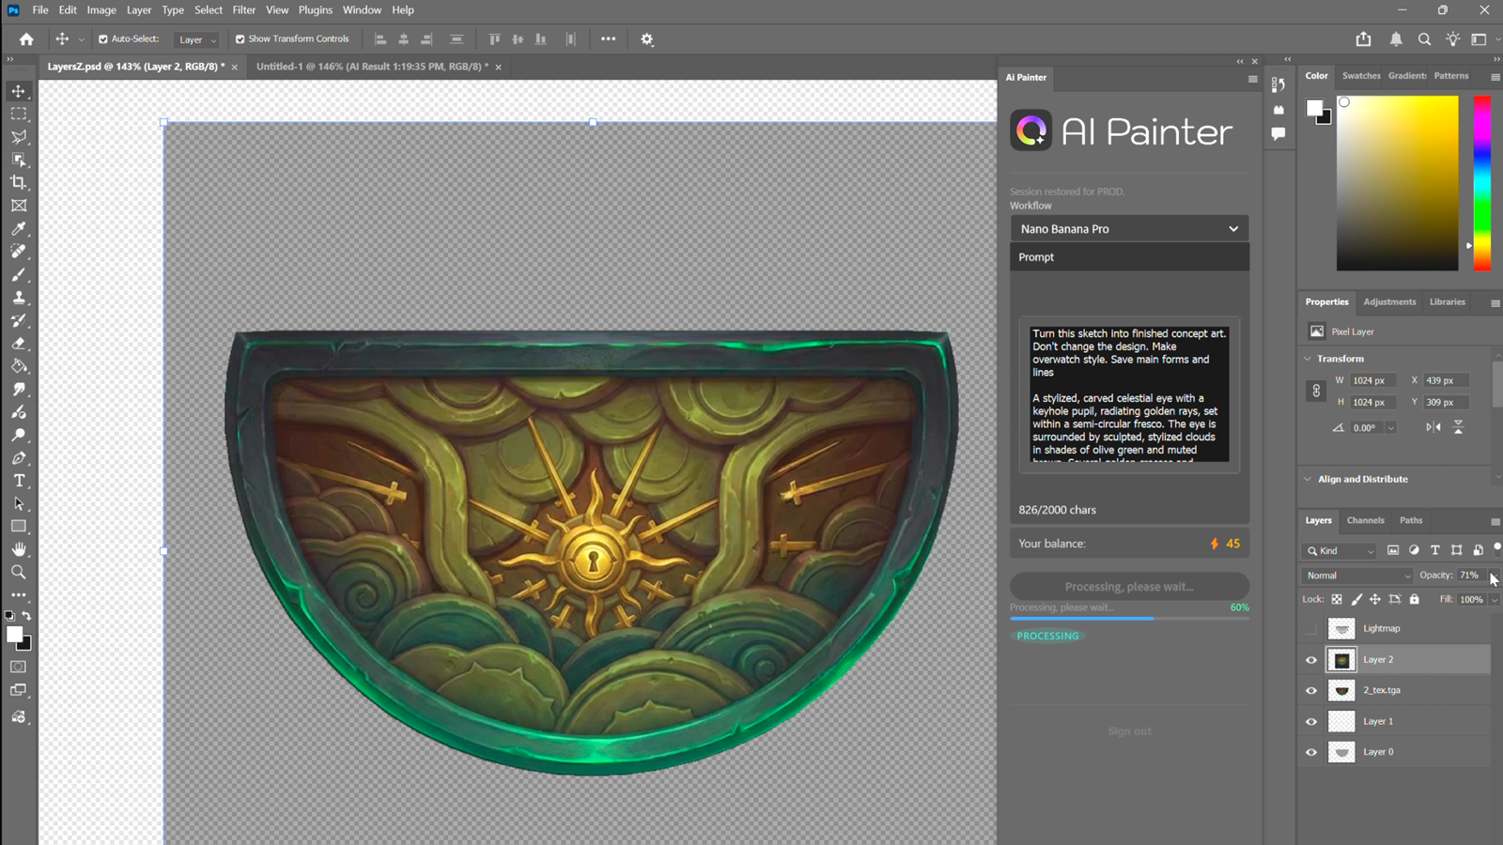
Task: Switch to the Paths tab
Action: point(1411,520)
